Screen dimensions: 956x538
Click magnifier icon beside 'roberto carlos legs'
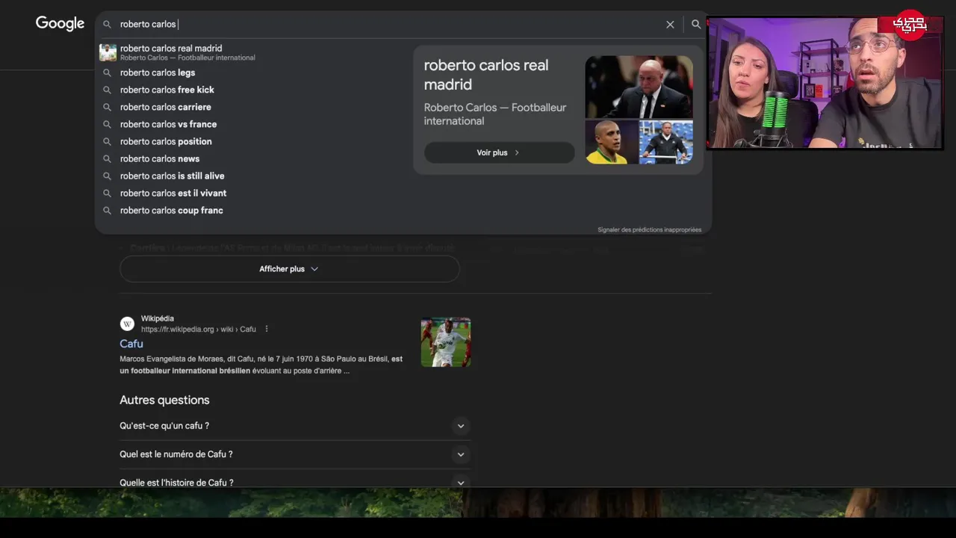click(107, 72)
